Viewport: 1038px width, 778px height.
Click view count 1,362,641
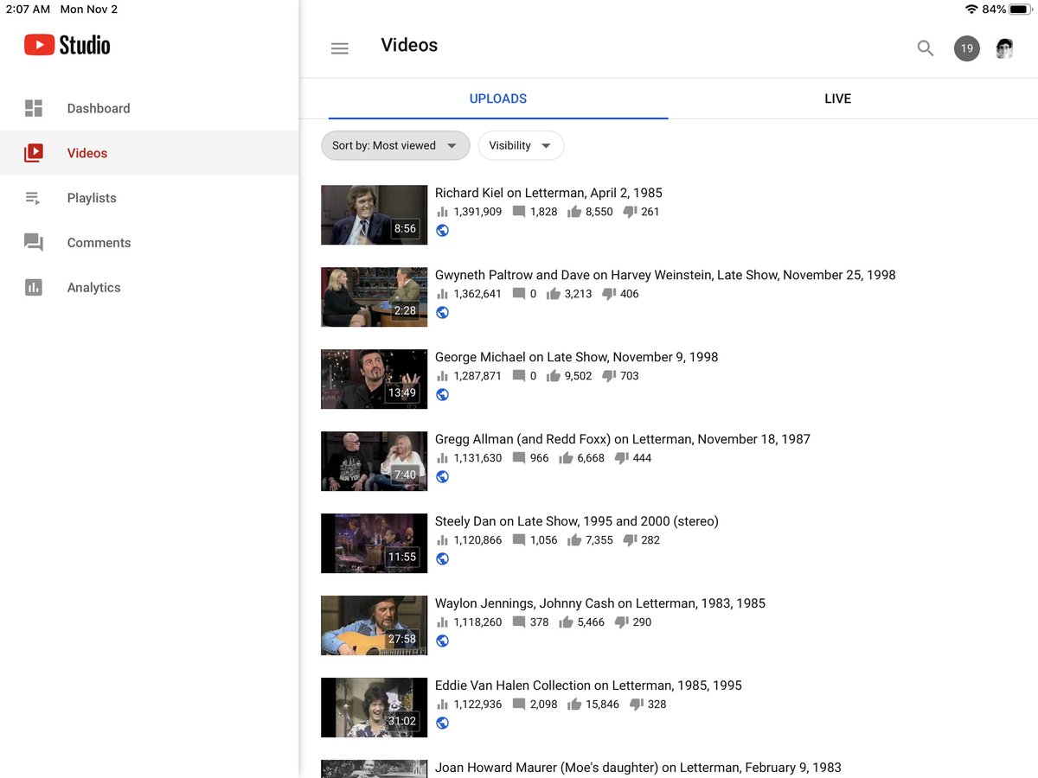point(477,294)
